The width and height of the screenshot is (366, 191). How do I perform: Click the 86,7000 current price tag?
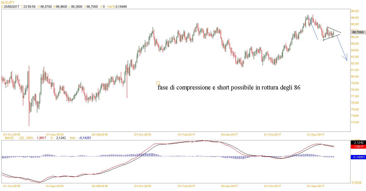click(x=357, y=32)
